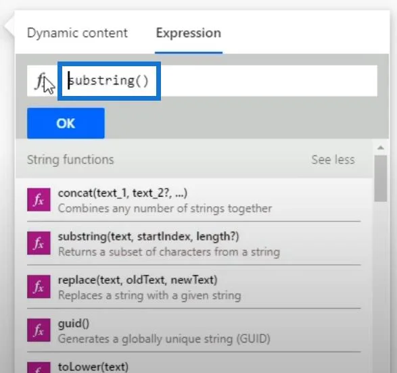Click the fx symbol beside expression box
This screenshot has width=397, height=373.
[41, 81]
